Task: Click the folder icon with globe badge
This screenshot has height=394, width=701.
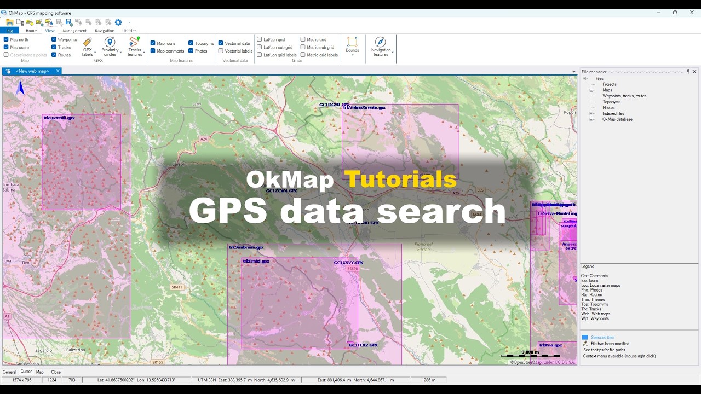Action: [39, 22]
